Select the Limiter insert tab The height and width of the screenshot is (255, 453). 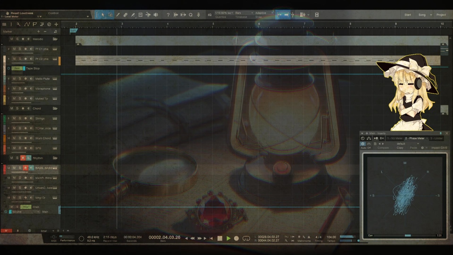click(437, 138)
